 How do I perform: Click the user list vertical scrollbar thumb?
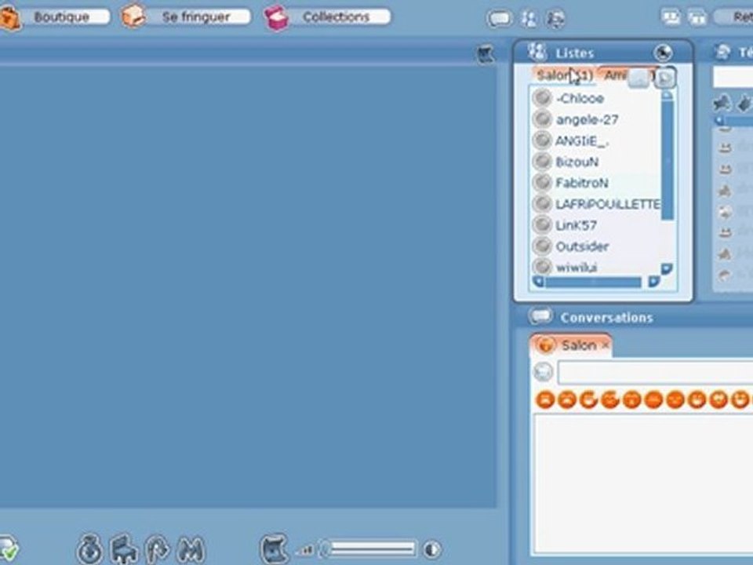667,160
